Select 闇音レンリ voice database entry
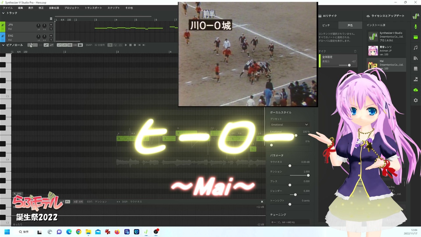 click(386, 51)
